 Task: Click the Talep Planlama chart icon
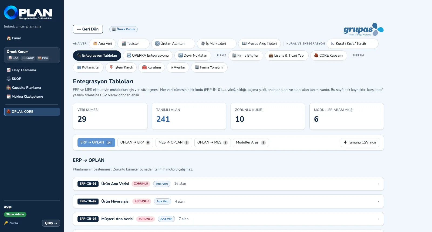(x=9, y=70)
